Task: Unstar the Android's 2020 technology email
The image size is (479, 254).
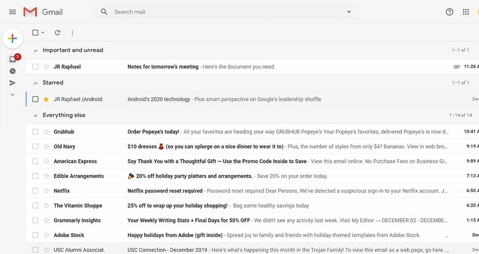Action: coord(46,99)
